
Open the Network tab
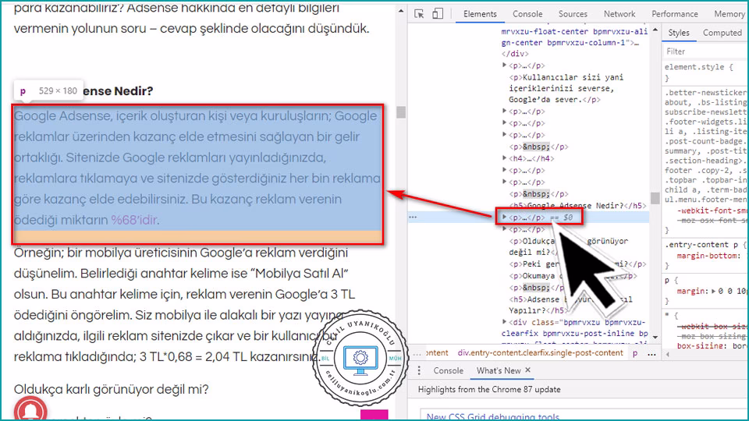[x=619, y=14]
